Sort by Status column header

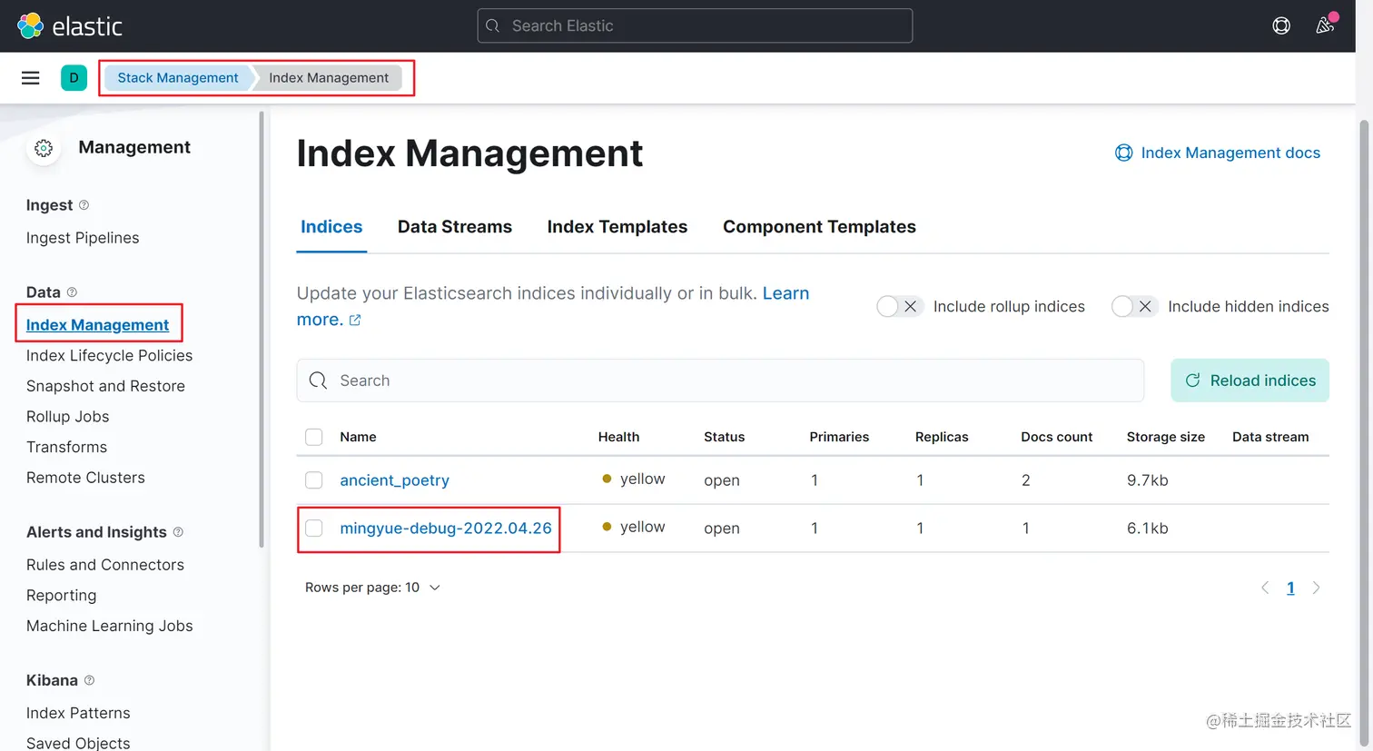[x=724, y=437]
